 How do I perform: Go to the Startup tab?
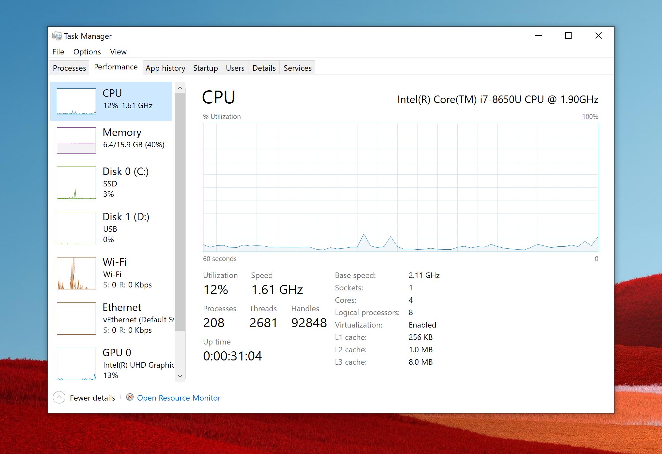205,68
